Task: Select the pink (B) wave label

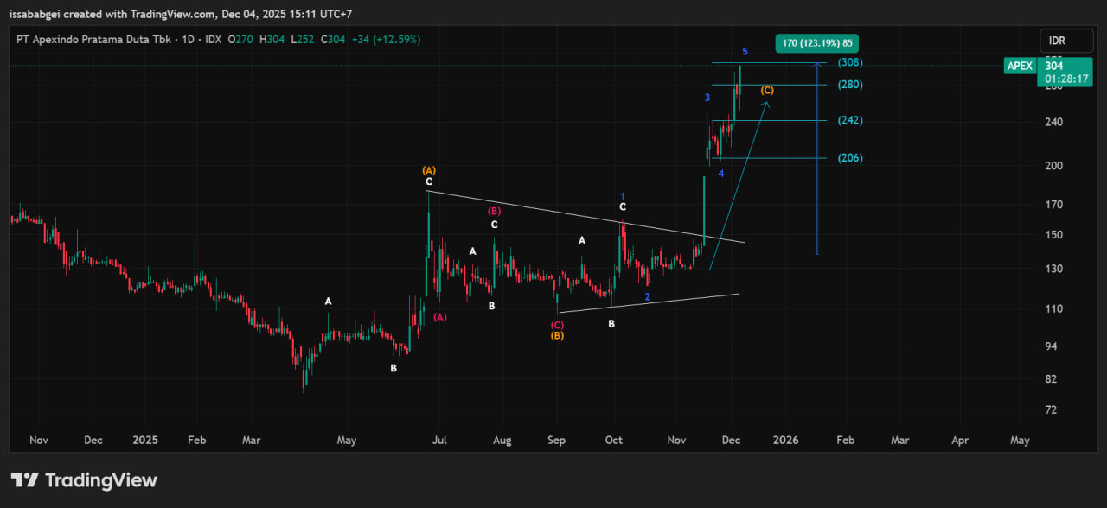Action: [494, 210]
